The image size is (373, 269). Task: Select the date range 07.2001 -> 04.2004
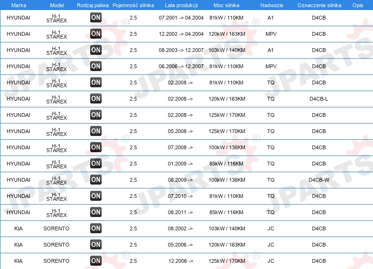click(181, 18)
